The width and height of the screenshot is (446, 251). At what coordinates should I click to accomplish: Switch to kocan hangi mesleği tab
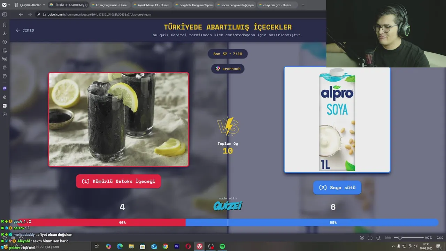235,5
